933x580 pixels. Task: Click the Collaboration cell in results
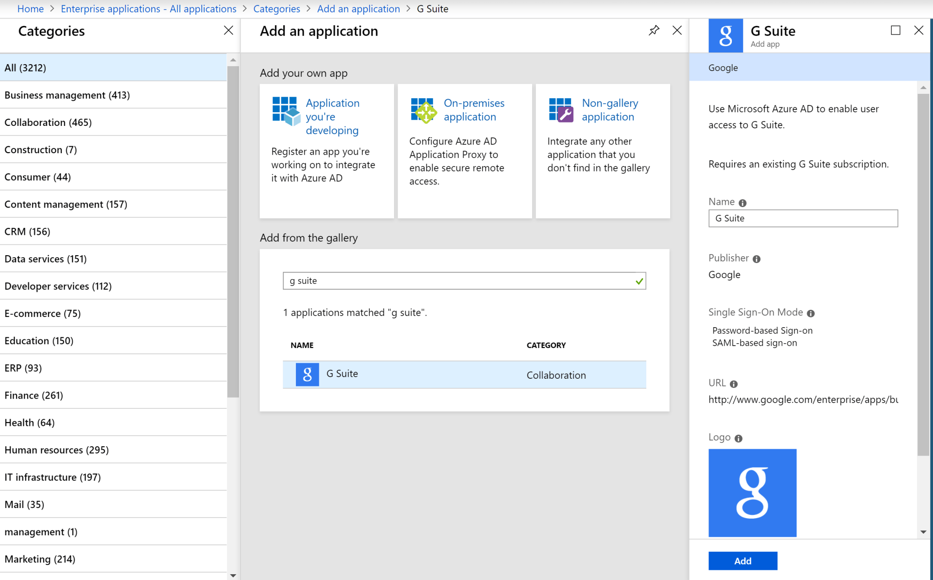tap(556, 375)
